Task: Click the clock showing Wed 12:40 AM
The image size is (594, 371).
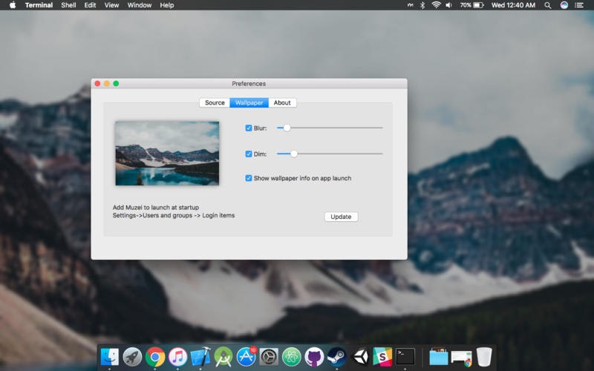Action: 513,5
